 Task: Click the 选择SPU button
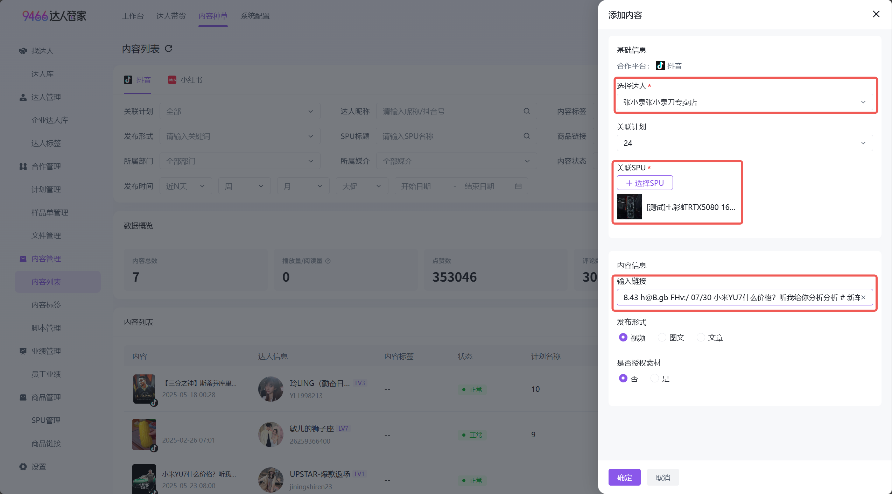(x=645, y=183)
